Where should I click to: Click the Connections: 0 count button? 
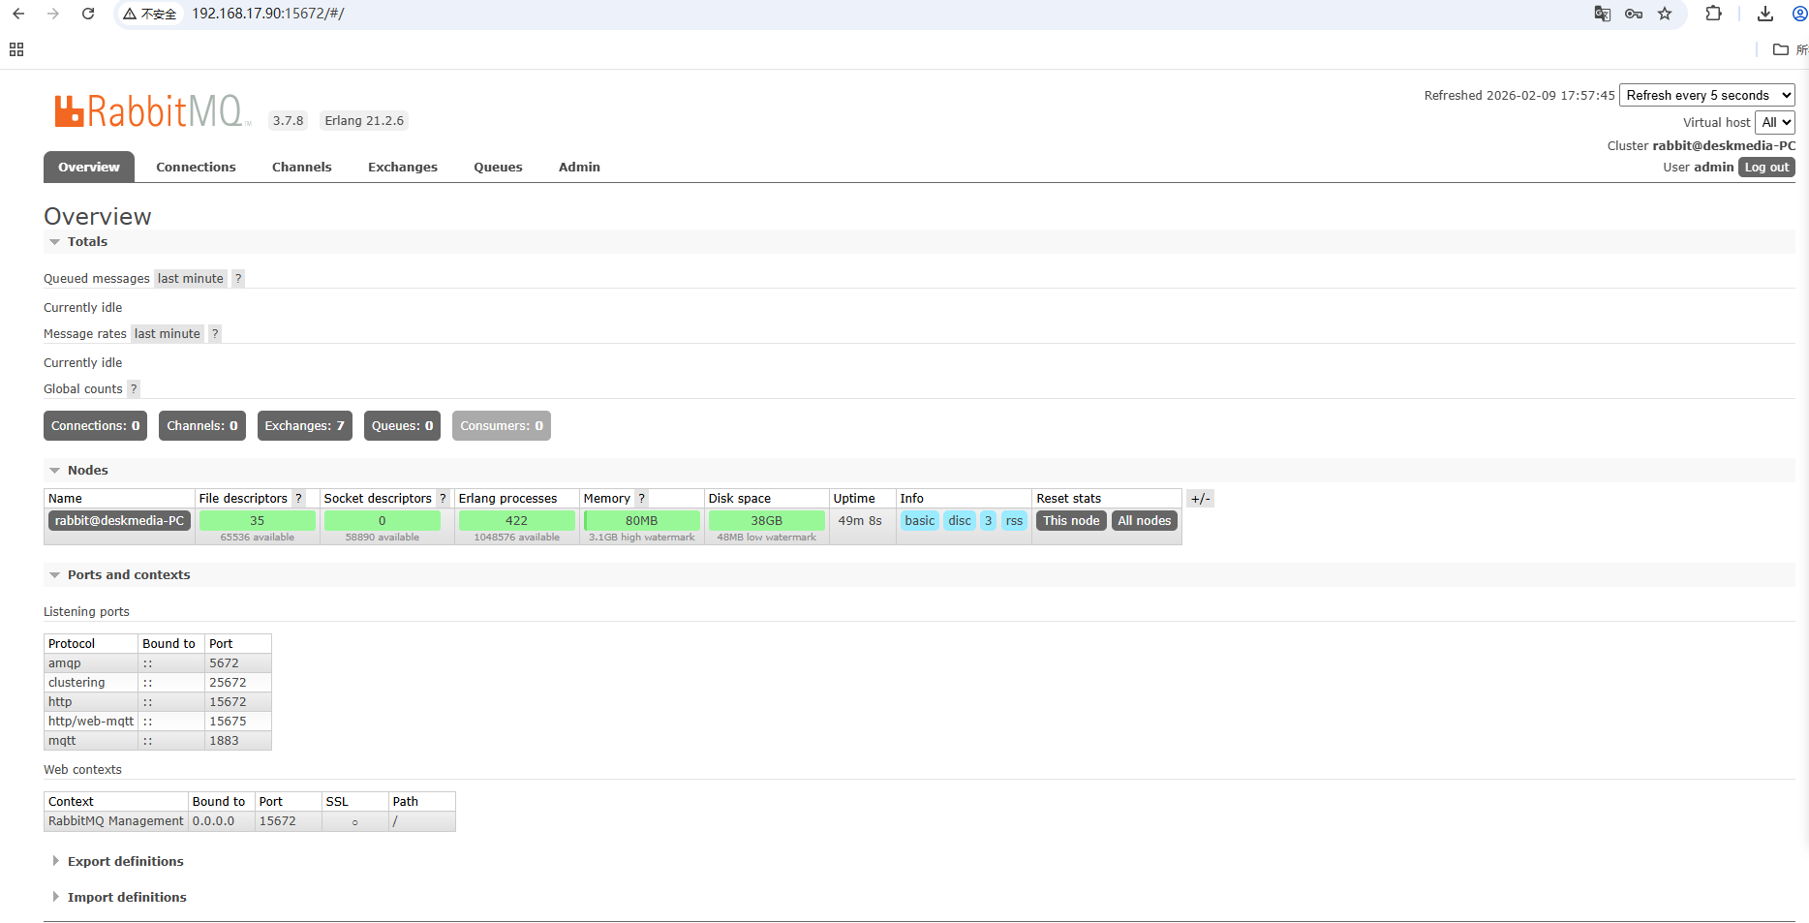pyautogui.click(x=96, y=426)
